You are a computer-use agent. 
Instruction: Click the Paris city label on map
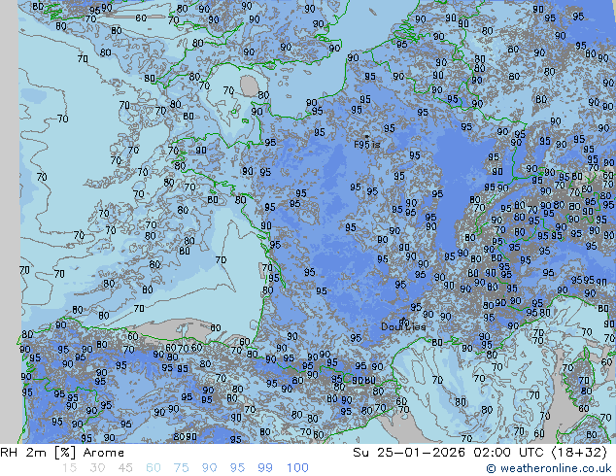click(367, 145)
